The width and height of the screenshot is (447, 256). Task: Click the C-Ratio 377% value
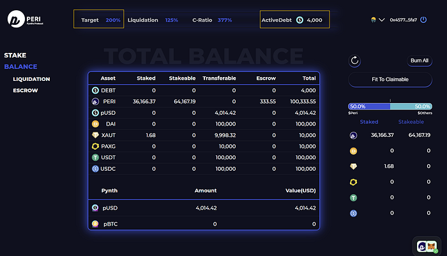coord(225,20)
